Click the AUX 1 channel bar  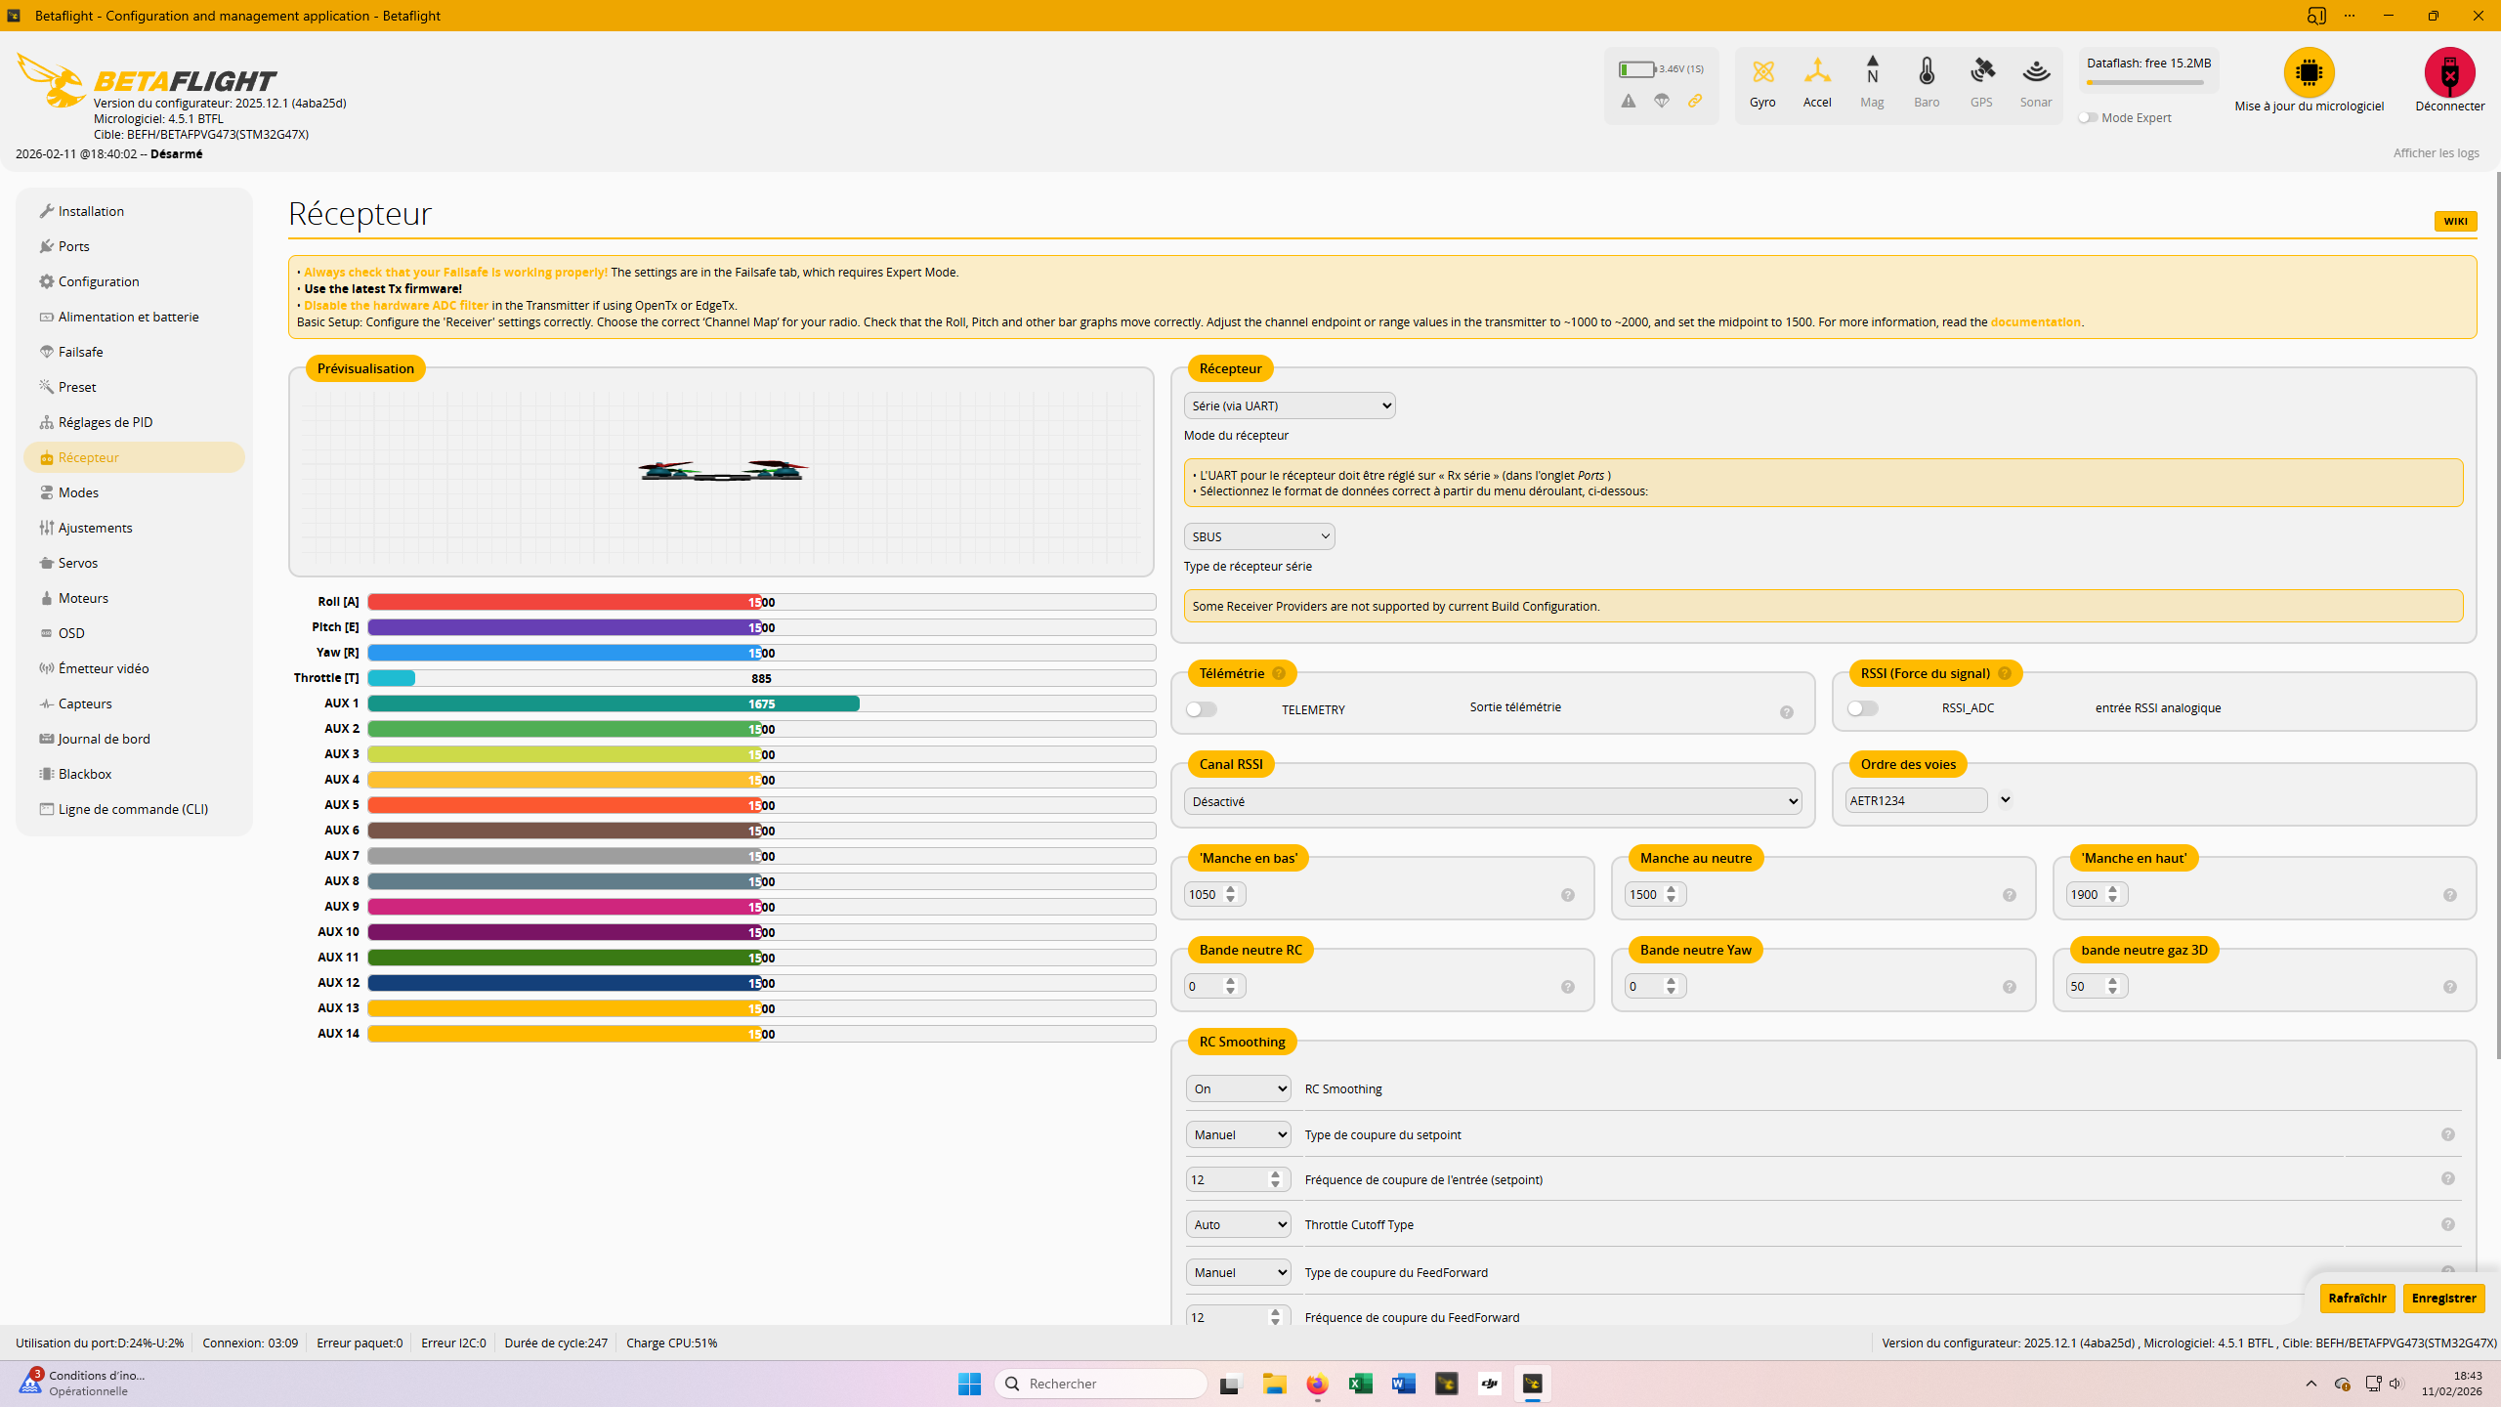[761, 703]
